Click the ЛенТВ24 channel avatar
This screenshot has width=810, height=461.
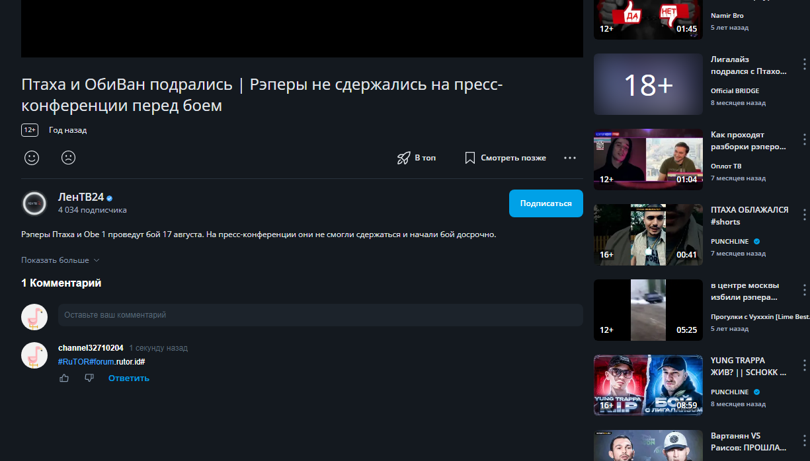(34, 203)
